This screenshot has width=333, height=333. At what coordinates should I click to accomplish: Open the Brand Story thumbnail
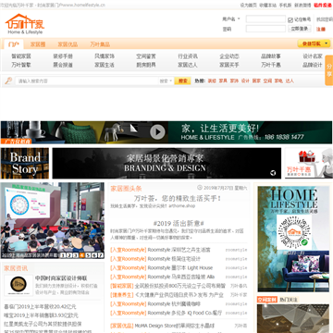(x=25, y=164)
